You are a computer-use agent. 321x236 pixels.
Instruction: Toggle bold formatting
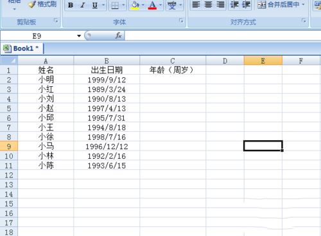[71, 5]
